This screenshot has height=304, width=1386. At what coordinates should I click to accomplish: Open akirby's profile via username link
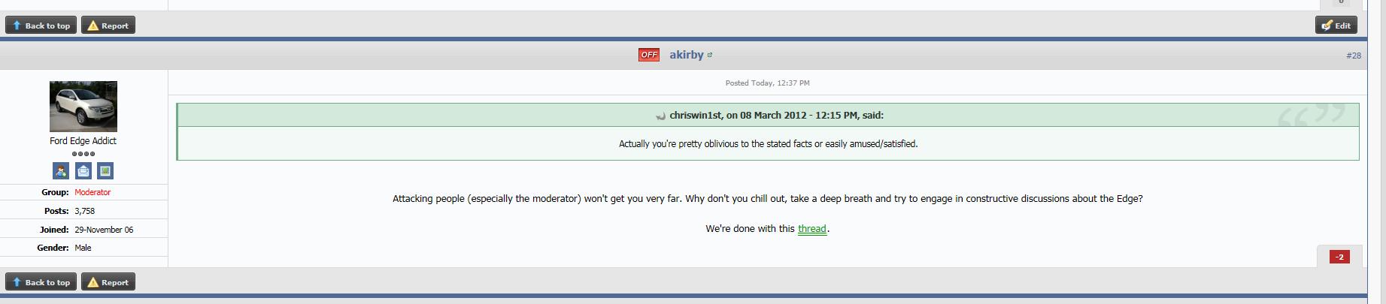(686, 55)
